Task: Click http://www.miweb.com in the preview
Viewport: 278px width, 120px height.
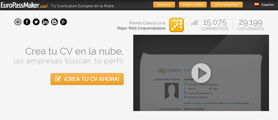Action: 197,97
